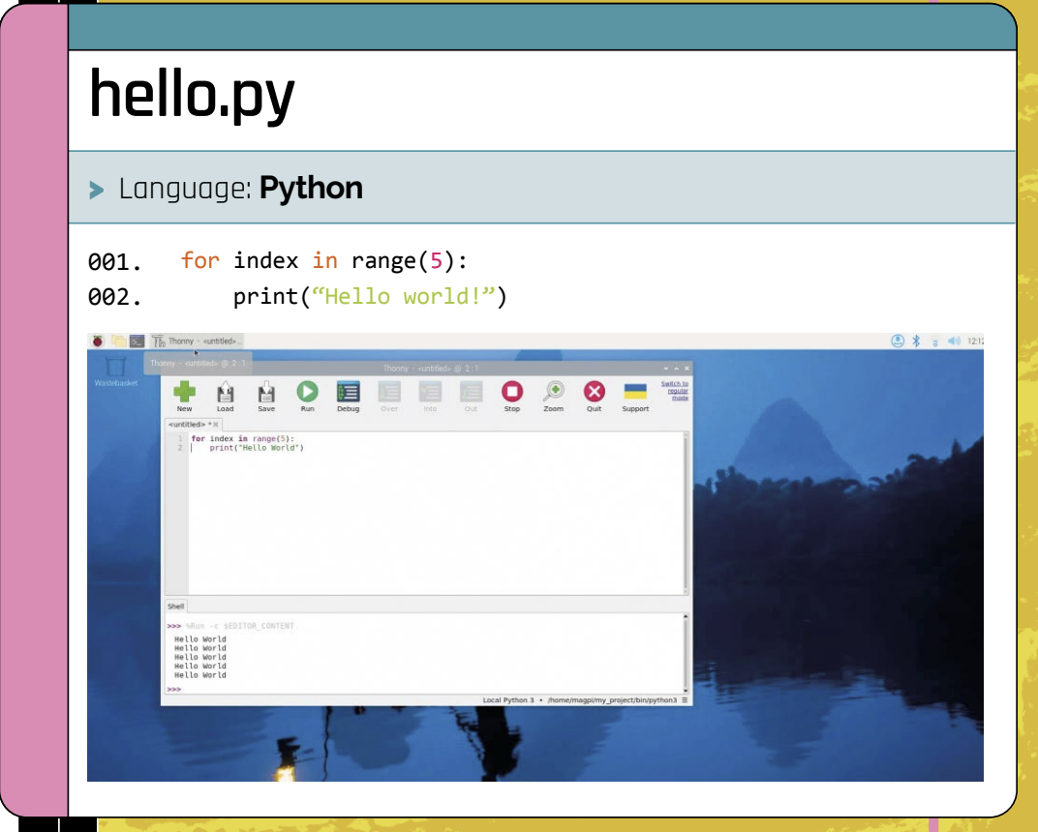The image size is (1038, 832).
Task: Run the program with the green Run button
Action: [x=307, y=392]
